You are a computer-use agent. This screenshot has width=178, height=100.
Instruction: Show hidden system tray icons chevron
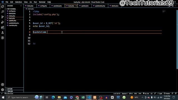coord(142,97)
